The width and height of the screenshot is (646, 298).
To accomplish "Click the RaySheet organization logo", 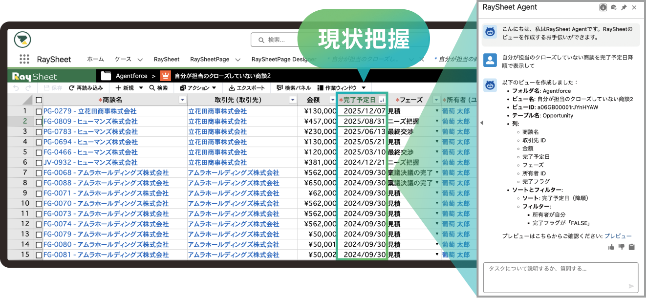I will [x=22, y=40].
